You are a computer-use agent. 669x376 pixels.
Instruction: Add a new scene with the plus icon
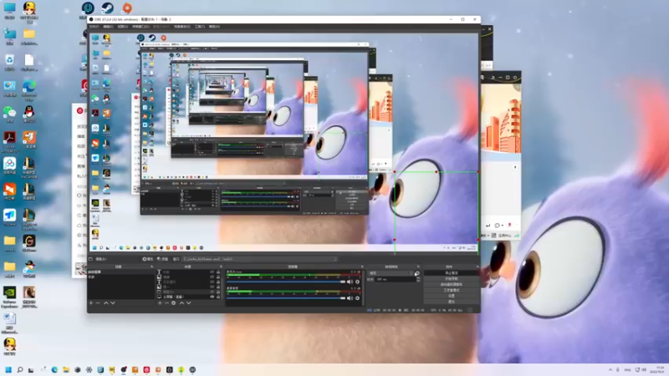[91, 303]
